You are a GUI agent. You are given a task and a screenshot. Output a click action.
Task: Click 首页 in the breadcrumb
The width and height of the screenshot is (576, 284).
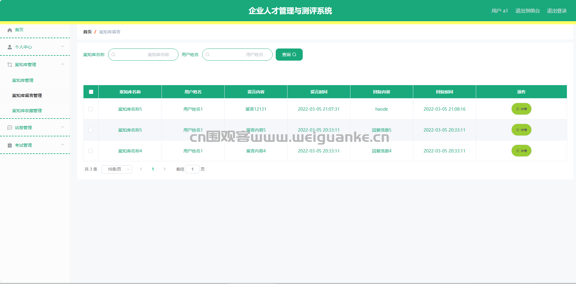tap(87, 32)
